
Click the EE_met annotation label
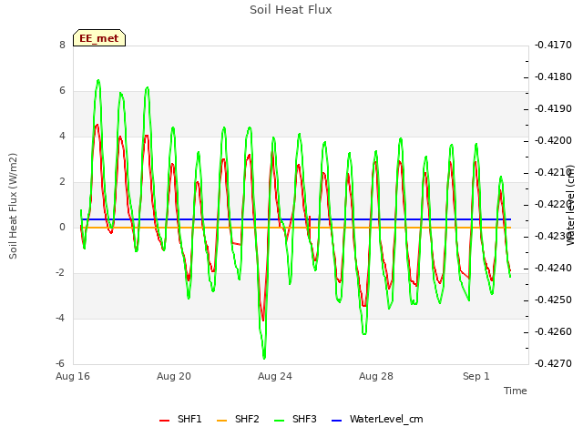point(99,38)
